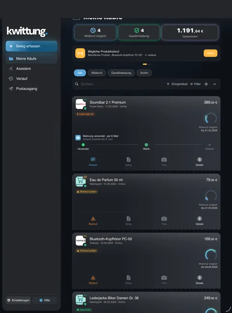
Task: Click the Hilfe button
Action: (x=44, y=300)
